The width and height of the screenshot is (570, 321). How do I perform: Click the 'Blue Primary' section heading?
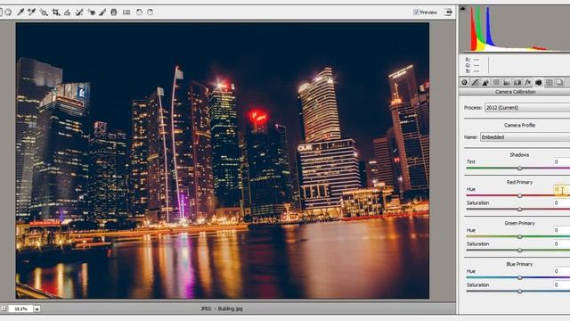pos(519,264)
